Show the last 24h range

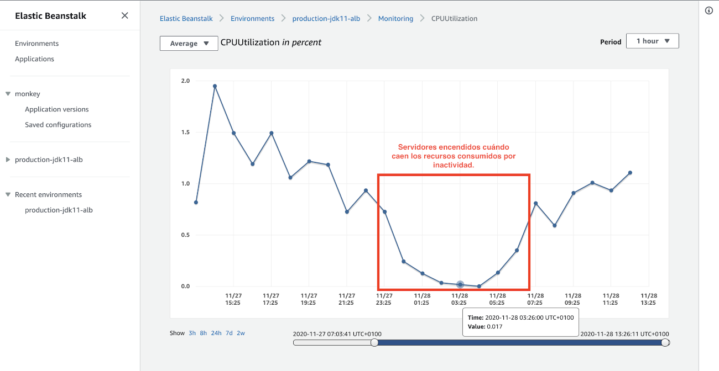point(216,333)
